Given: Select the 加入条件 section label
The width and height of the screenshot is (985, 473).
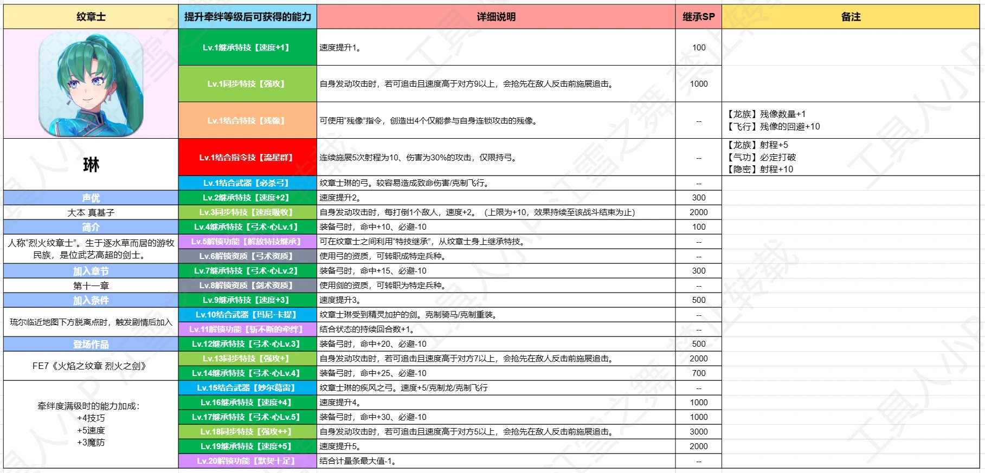Looking at the screenshot, I should [91, 300].
